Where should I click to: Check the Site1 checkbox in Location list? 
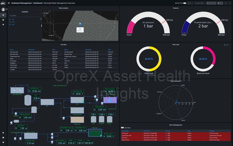[10, 19]
